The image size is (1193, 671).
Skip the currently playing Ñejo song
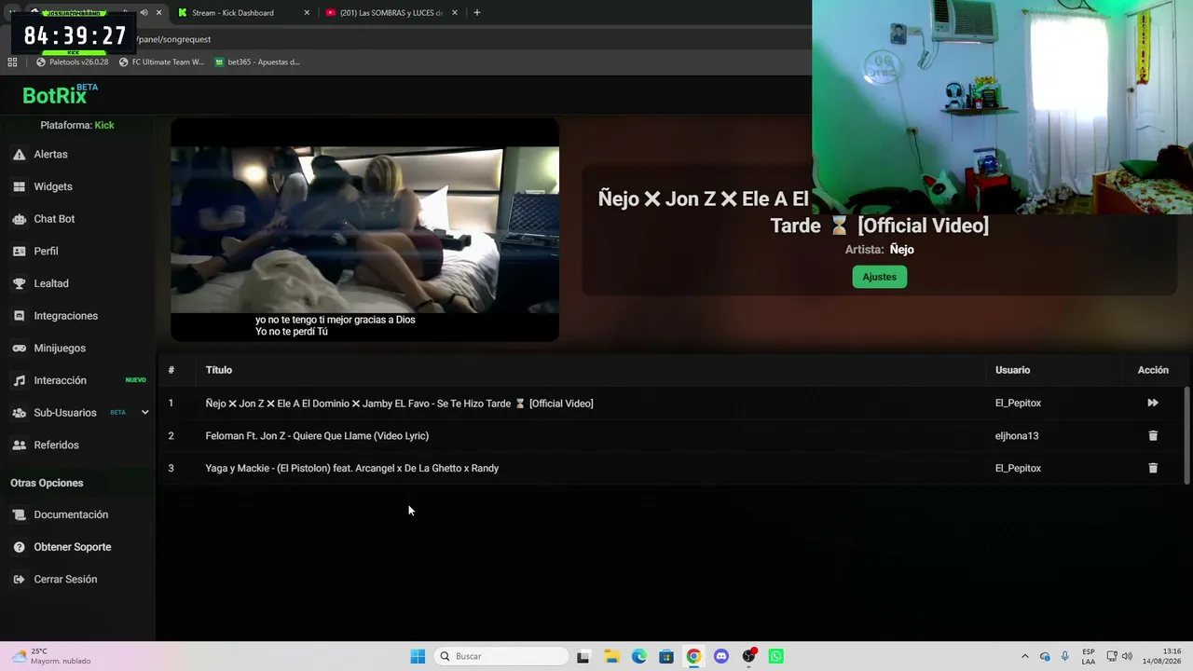pos(1153,404)
